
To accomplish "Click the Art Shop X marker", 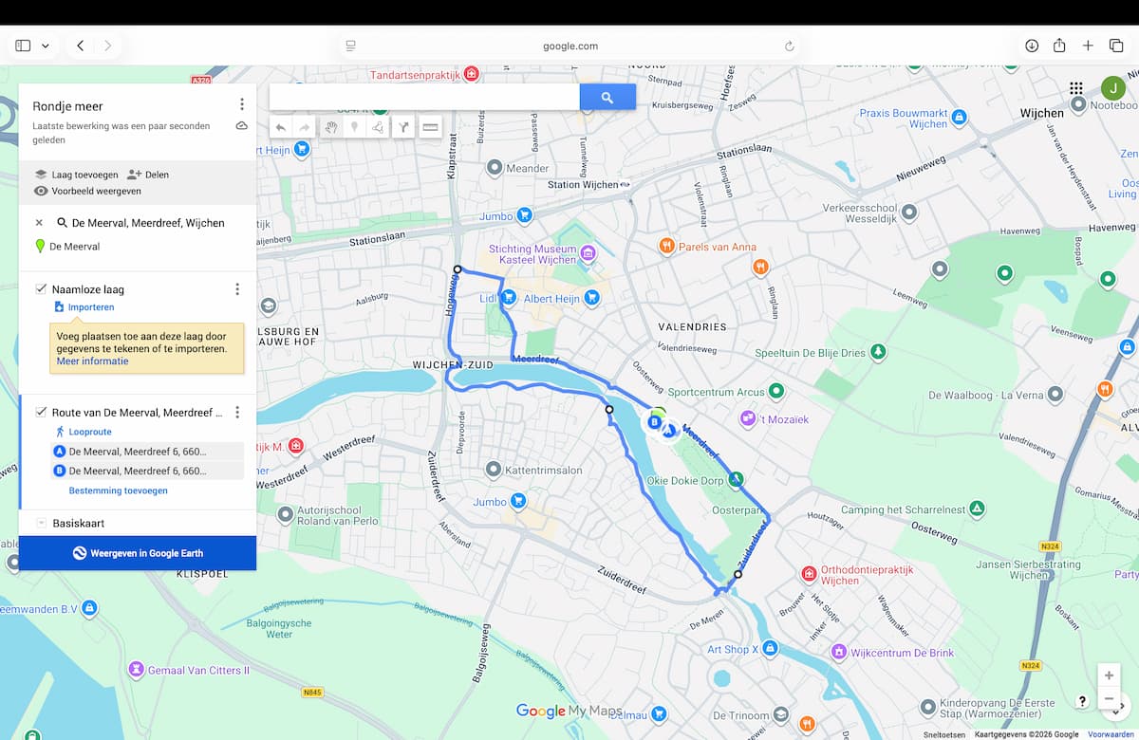I will [770, 649].
